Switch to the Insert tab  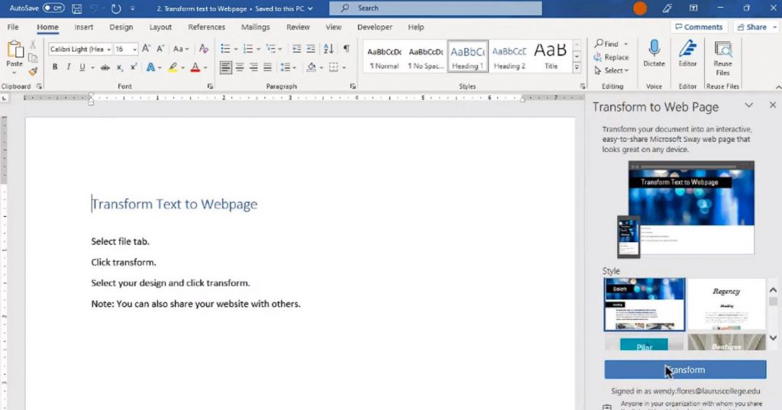(x=84, y=27)
